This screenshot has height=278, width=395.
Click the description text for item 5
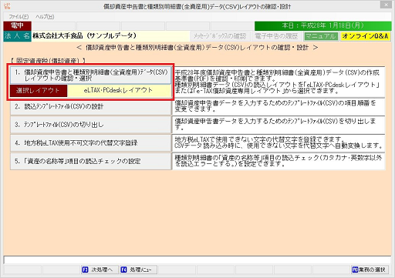pyautogui.click(x=279, y=161)
